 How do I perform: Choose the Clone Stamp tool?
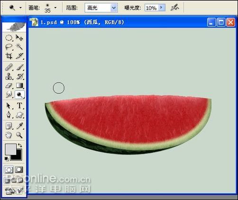[x=9, y=76]
